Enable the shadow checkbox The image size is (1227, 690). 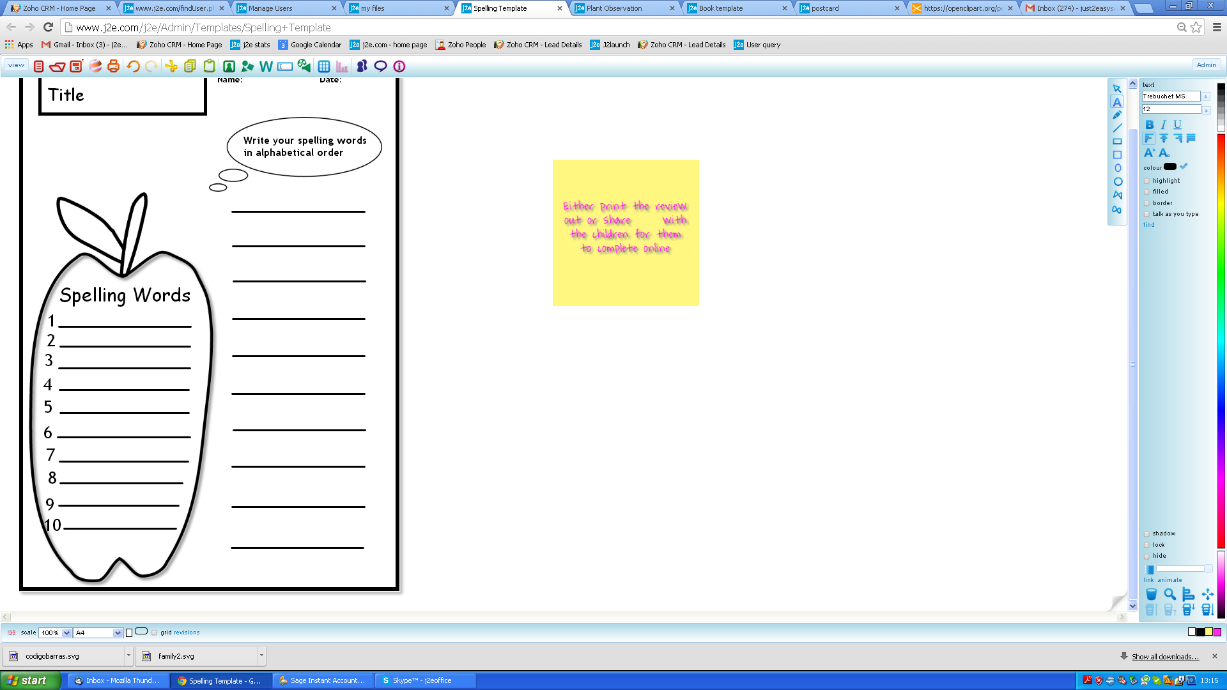[x=1146, y=533]
